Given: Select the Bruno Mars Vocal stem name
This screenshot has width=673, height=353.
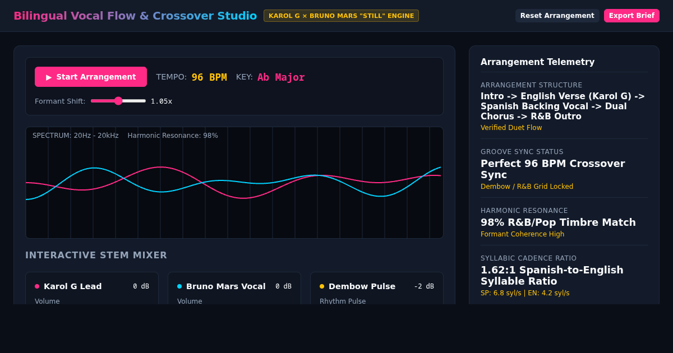Looking at the screenshot, I should 226,286.
